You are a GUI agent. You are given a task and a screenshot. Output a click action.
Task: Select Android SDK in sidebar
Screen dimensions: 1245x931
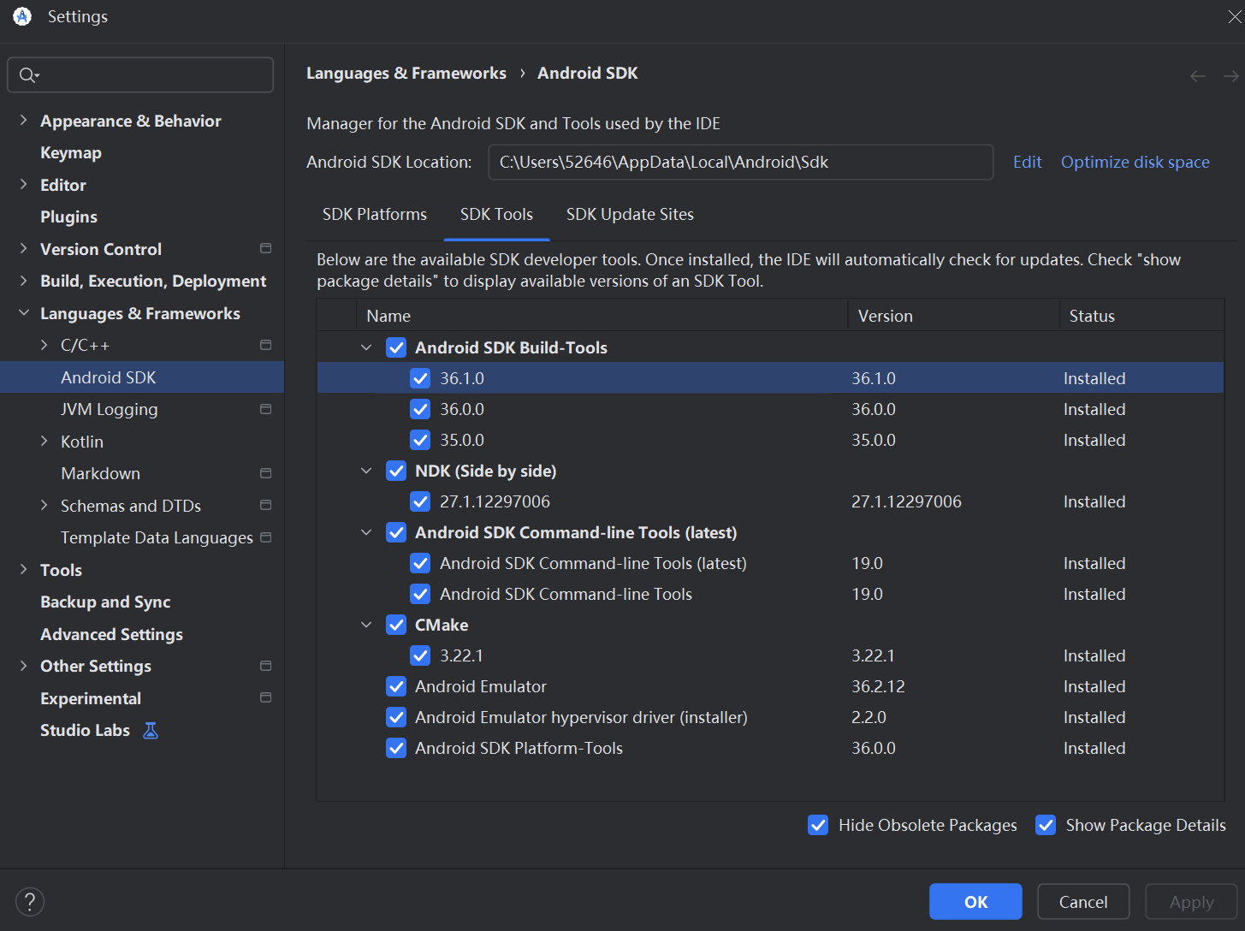[142, 377]
